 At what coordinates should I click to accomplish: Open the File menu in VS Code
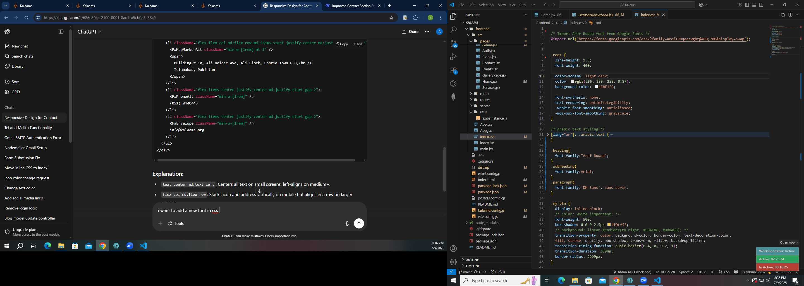point(461,5)
